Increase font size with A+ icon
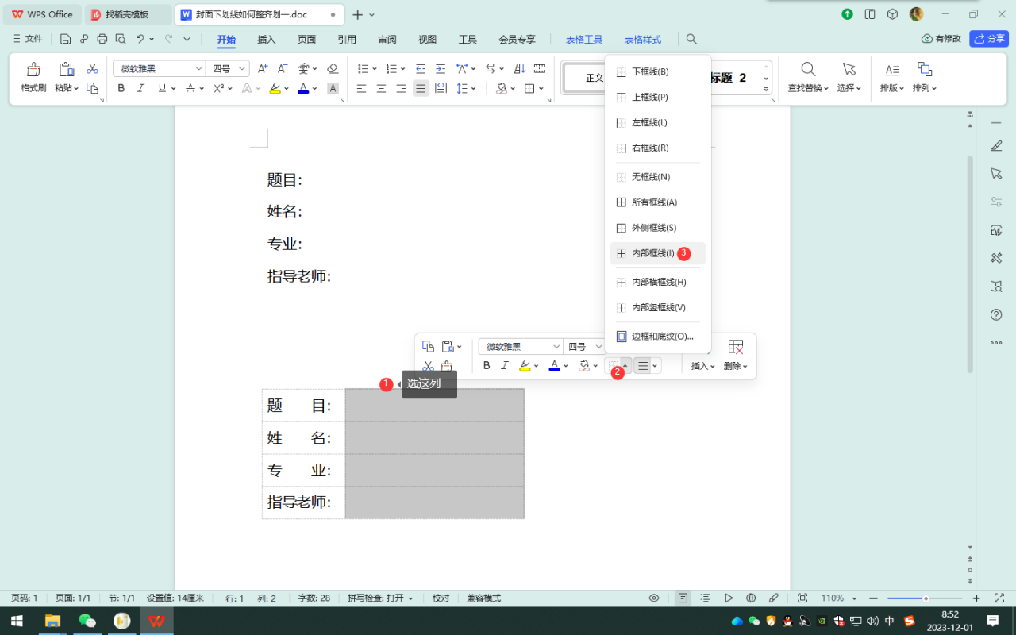The width and height of the screenshot is (1016, 635). coord(263,69)
